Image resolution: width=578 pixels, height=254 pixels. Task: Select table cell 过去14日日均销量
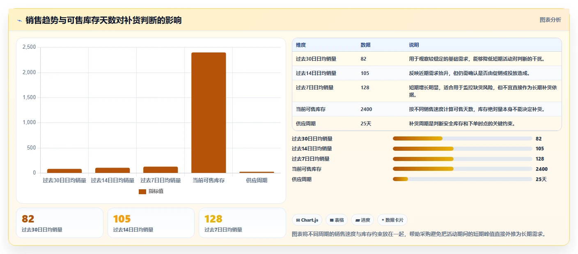coord(316,73)
